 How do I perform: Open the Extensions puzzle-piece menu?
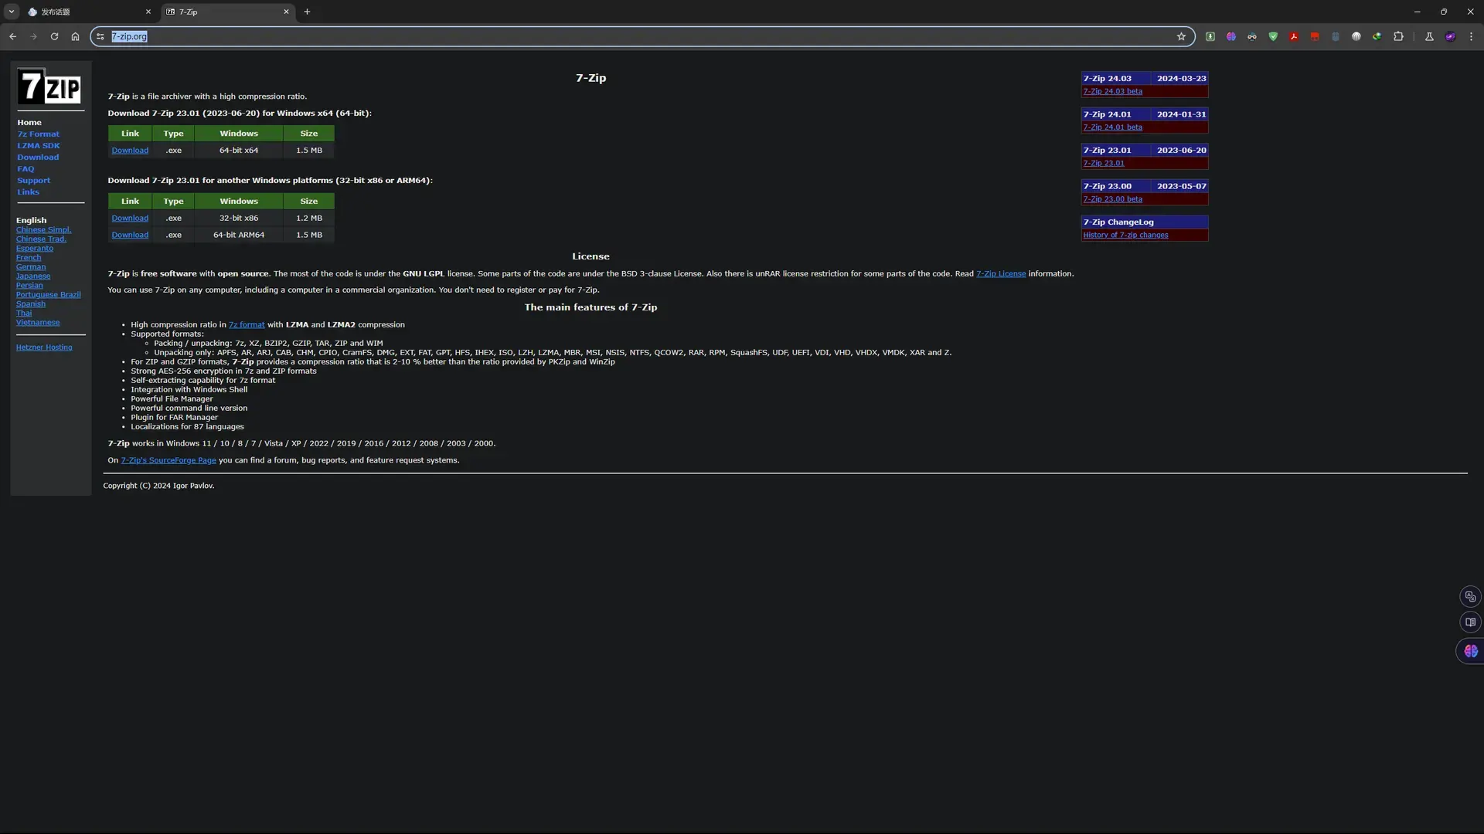tap(1398, 36)
